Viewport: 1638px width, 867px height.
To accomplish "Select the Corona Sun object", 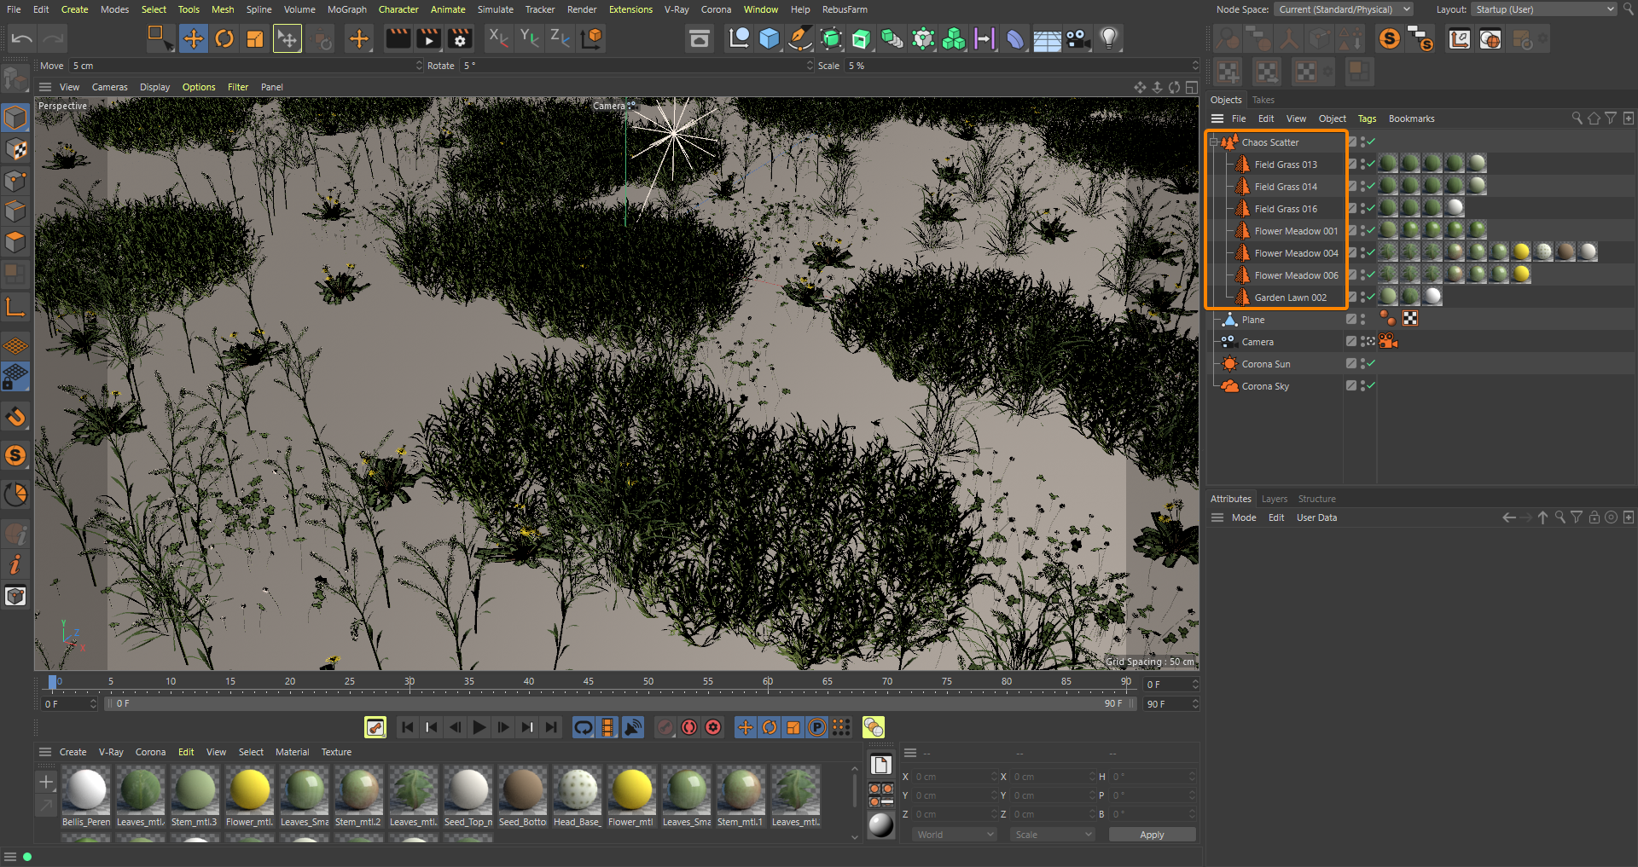I will click(x=1265, y=364).
